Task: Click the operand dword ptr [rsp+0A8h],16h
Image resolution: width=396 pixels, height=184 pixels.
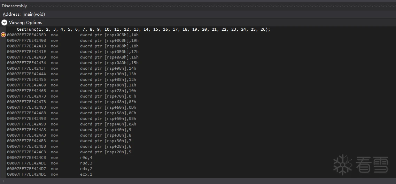Action: [109, 57]
